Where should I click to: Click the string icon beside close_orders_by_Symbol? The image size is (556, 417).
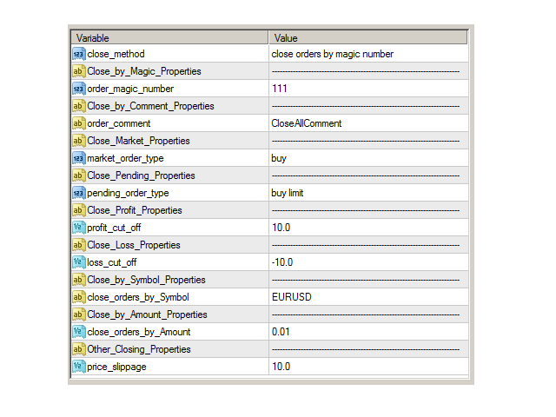click(79, 297)
